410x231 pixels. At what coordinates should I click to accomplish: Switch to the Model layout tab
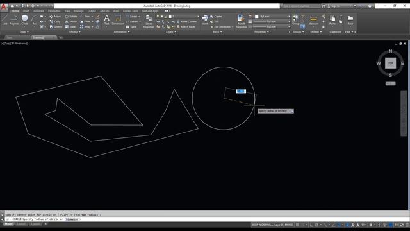point(8,224)
